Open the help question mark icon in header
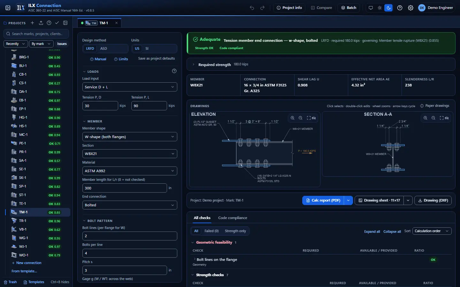 tap(400, 8)
